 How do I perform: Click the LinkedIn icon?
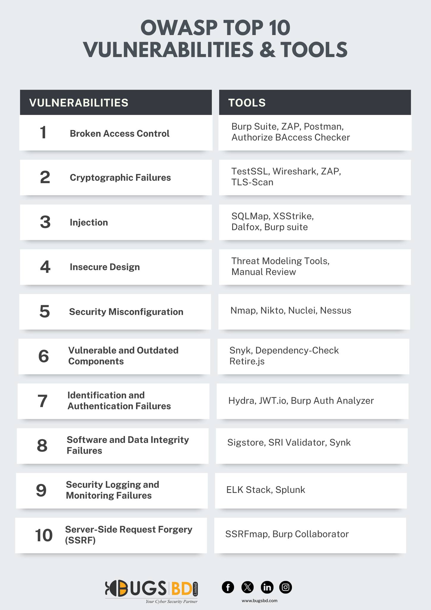[x=267, y=587]
